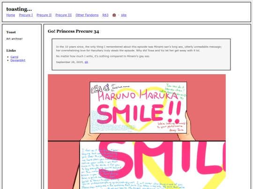The height and width of the screenshot is (189, 253).
Task: Follow the 'site' link in the header
Action: pos(124,15)
